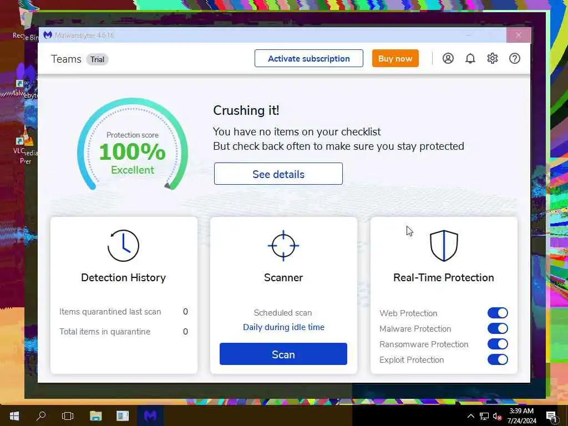
Task: Open File Explorer from the taskbar
Action: click(95, 415)
